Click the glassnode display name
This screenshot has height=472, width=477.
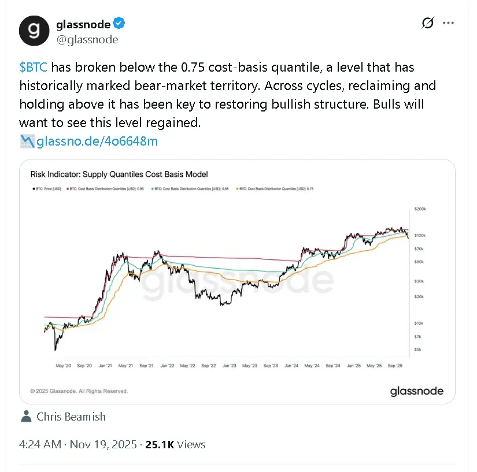(x=83, y=24)
